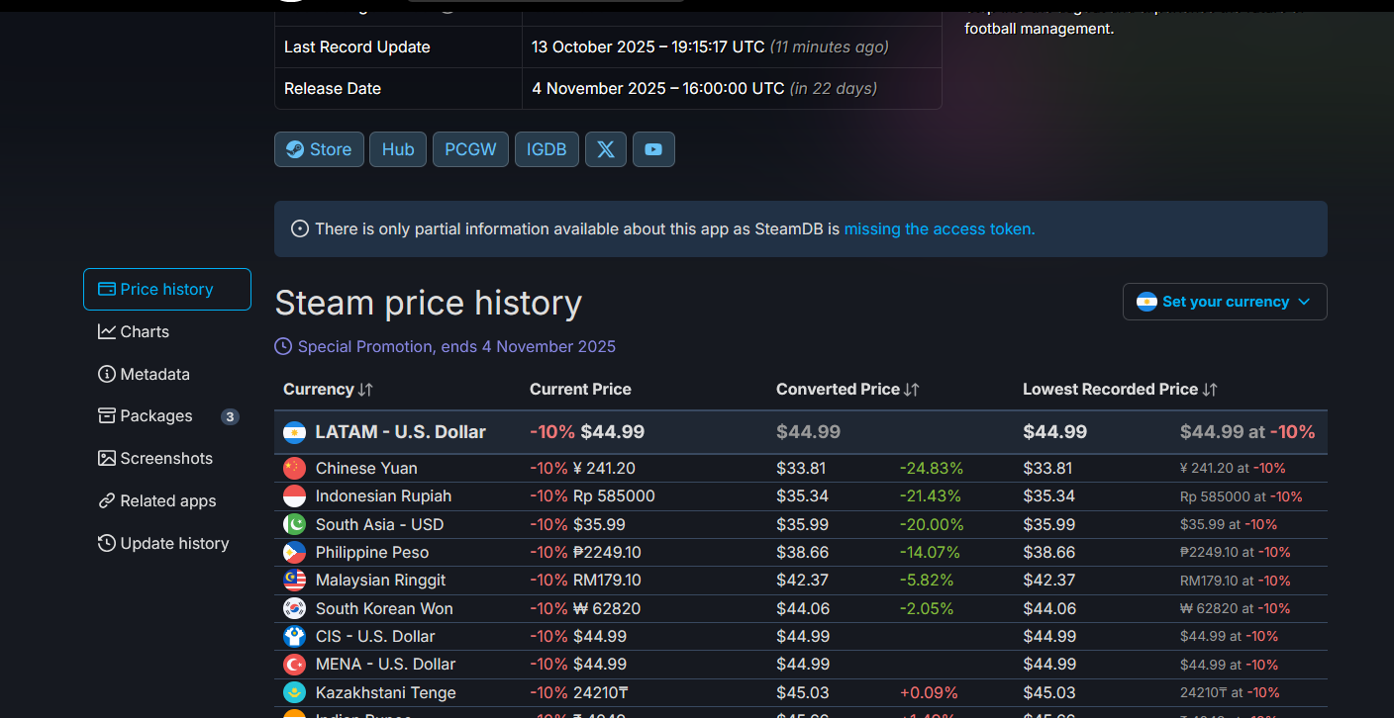Screen dimensions: 1394x718
Task: Click the '-21.43%' difference value
Action: pyautogui.click(x=931, y=495)
